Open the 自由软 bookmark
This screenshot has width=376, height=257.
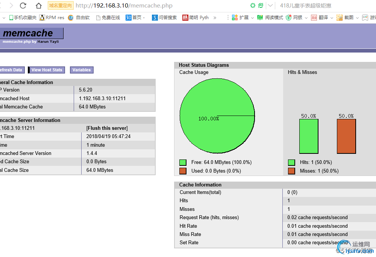click(x=79, y=18)
